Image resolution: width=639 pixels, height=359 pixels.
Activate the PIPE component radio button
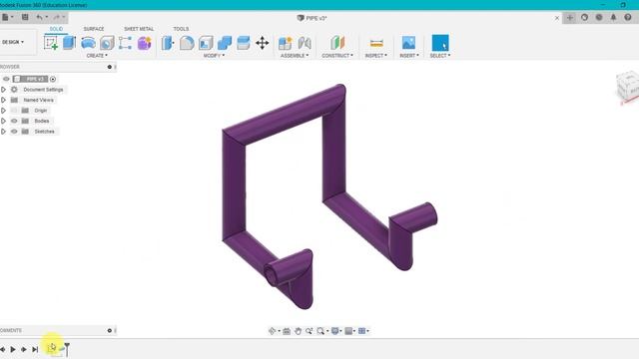click(x=53, y=79)
